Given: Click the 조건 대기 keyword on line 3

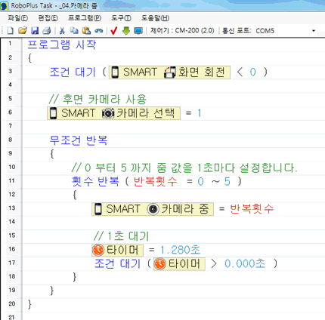Looking at the screenshot, I should tap(73, 72).
